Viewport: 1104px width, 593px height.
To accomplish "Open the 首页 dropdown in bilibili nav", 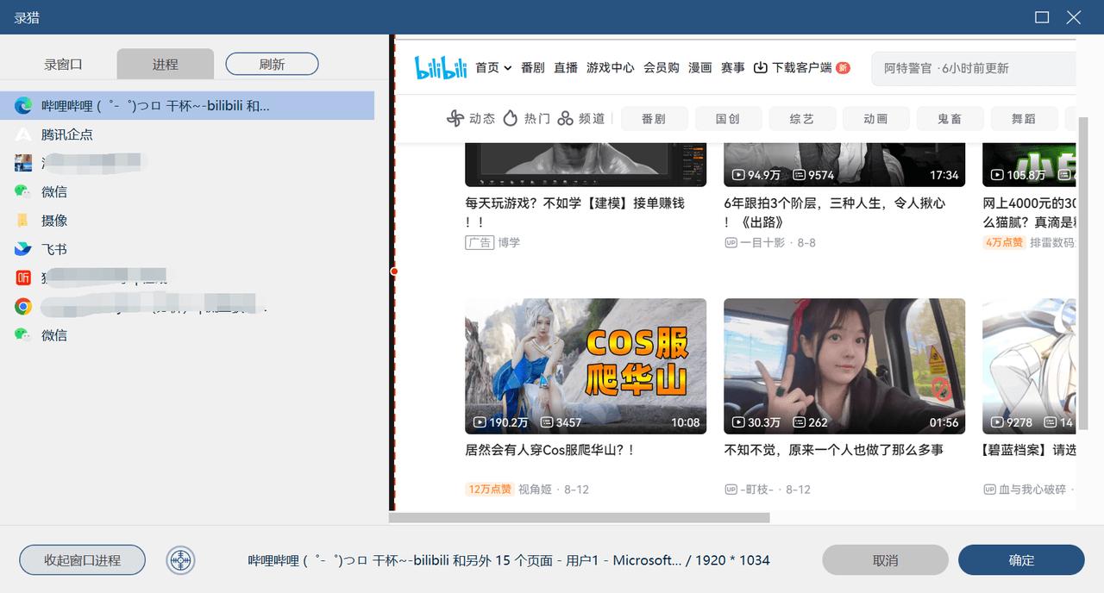I will [493, 68].
